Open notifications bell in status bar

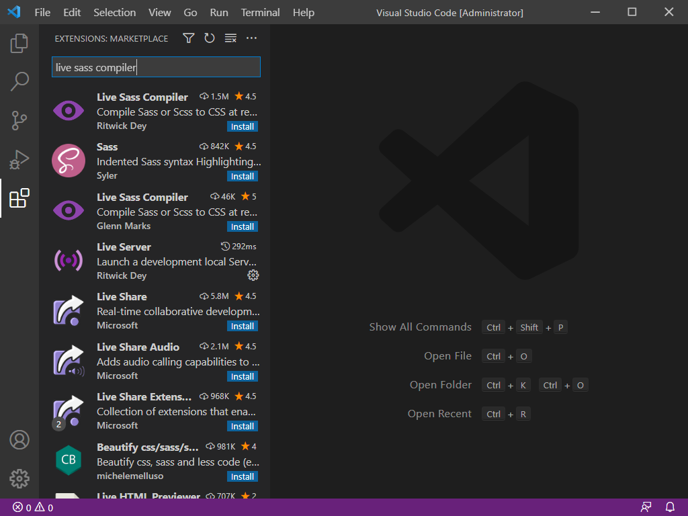coord(670,507)
